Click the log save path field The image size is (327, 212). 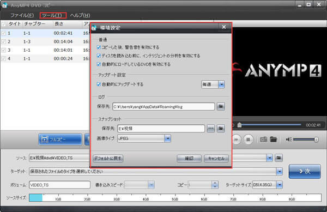click(163, 106)
